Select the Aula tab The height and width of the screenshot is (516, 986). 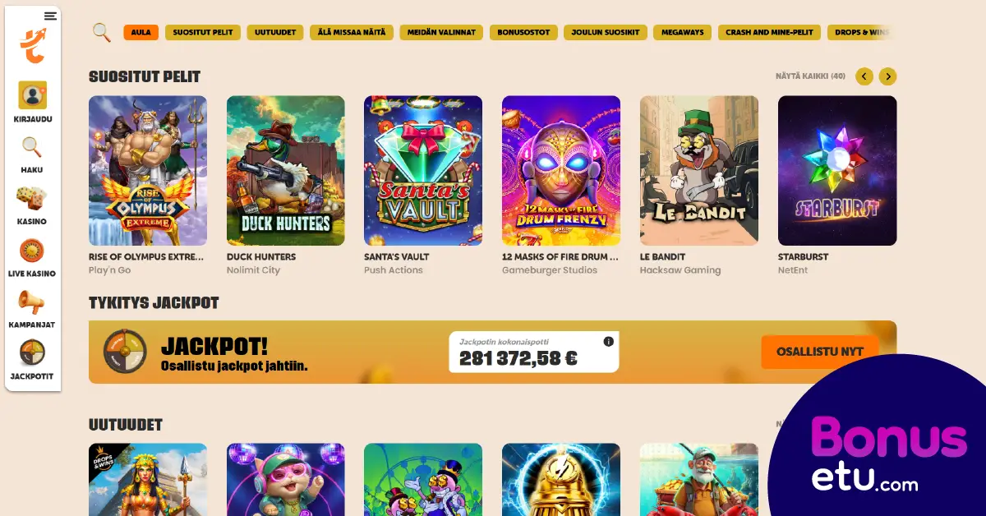click(141, 33)
